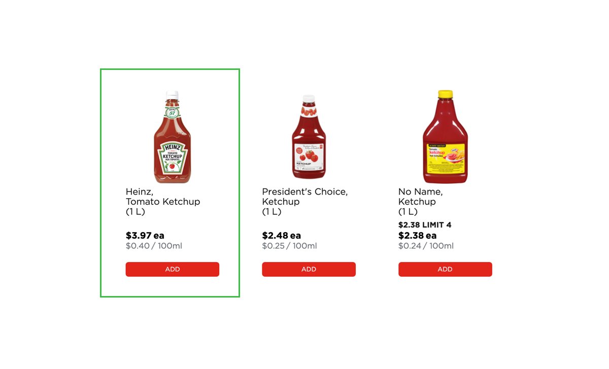Add the No Name Ketchup item
The image size is (609, 369).
click(x=445, y=269)
